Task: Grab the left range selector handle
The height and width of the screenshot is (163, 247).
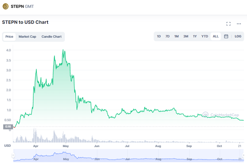Action: point(13,155)
